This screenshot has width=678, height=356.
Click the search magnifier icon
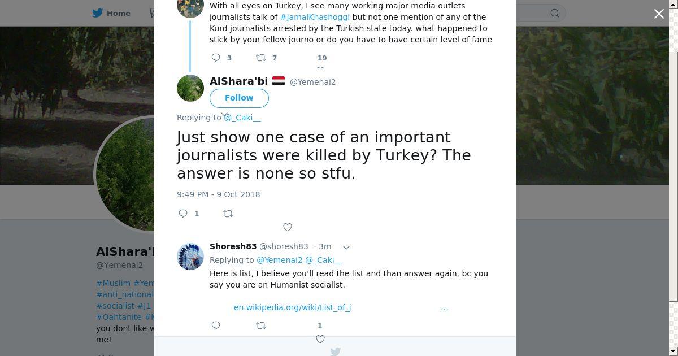tap(555, 13)
